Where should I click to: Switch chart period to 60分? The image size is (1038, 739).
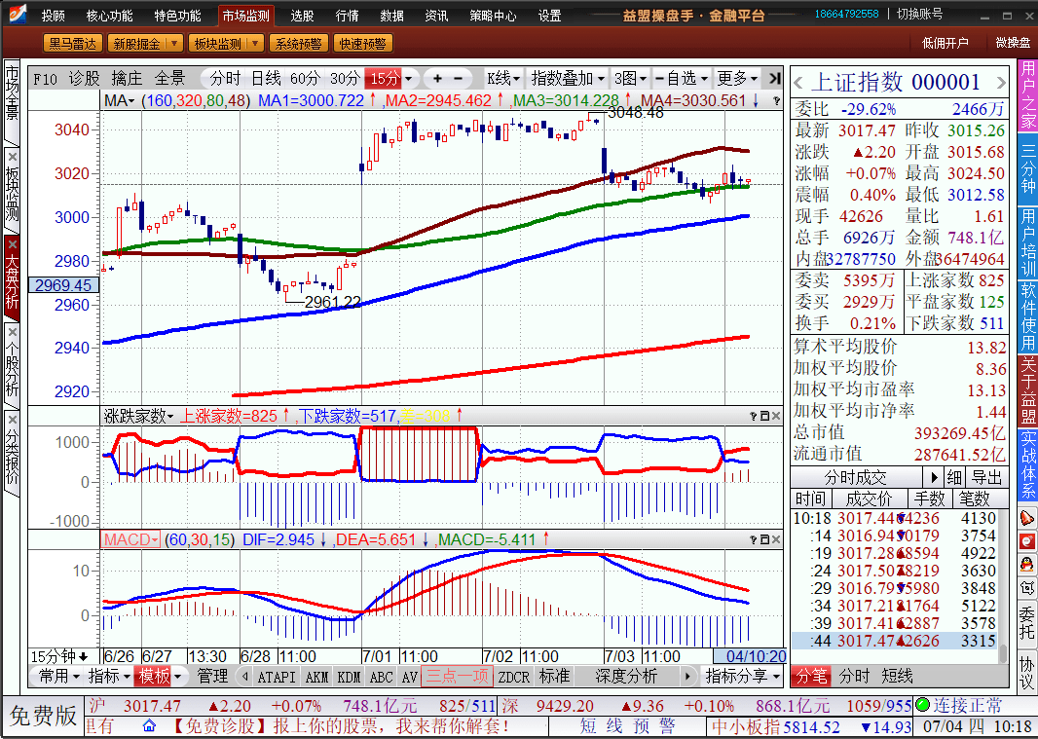[x=305, y=79]
